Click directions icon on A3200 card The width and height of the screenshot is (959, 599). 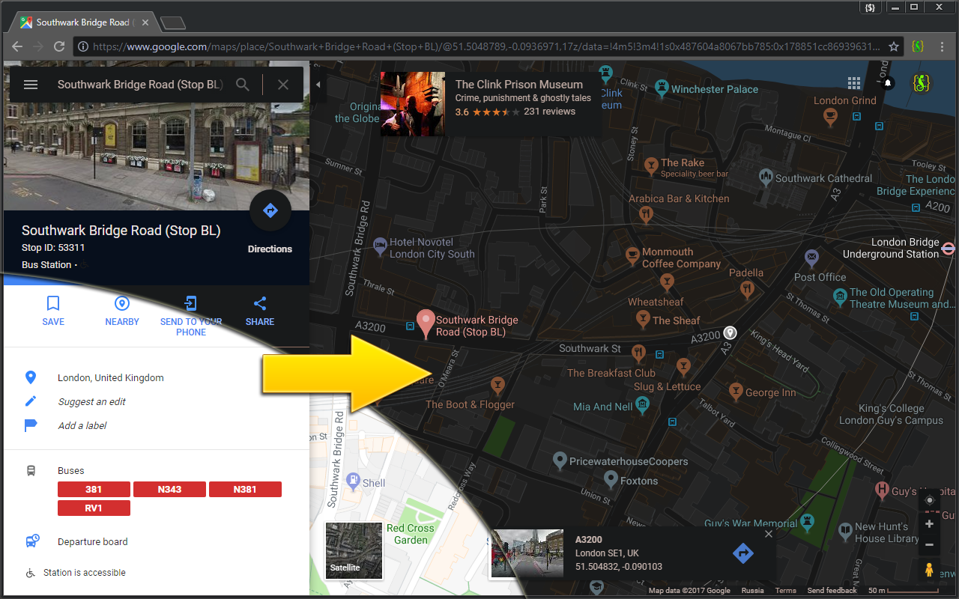pyautogui.click(x=743, y=553)
